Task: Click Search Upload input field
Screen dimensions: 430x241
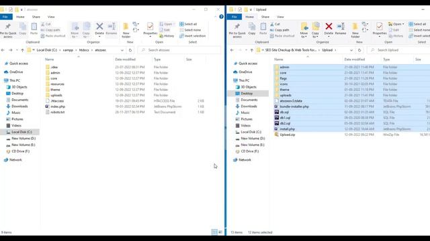Action: (x=399, y=50)
